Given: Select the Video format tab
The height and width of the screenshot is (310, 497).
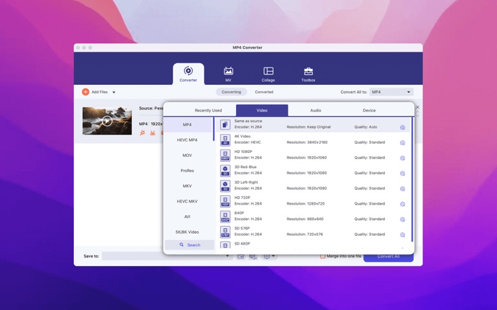Looking at the screenshot, I should (x=262, y=110).
